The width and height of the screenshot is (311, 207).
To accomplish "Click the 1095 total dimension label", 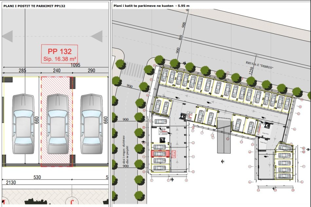I will (76, 65).
